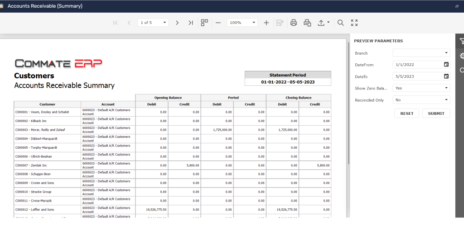Open the calendar for DateFrom

tap(446, 65)
